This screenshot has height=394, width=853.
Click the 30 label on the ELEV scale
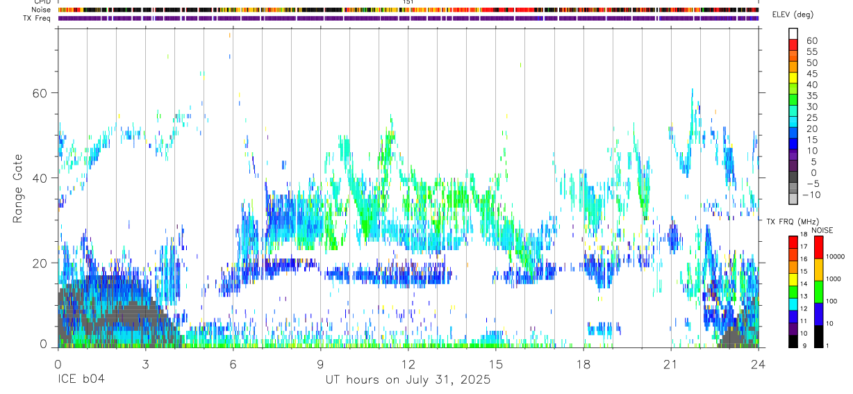coord(812,107)
